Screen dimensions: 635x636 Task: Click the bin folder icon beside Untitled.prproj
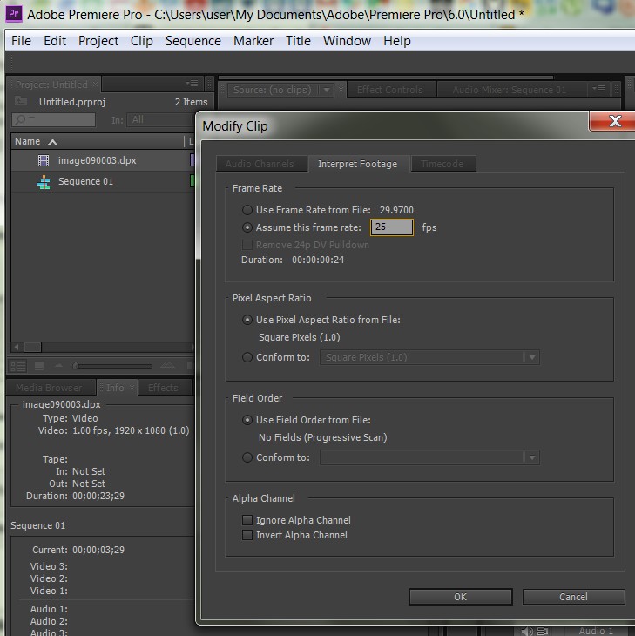(x=21, y=101)
